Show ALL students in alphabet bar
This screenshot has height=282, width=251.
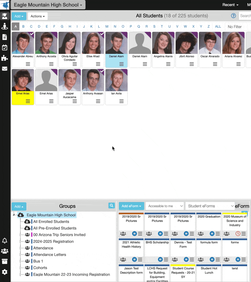[x=218, y=26]
